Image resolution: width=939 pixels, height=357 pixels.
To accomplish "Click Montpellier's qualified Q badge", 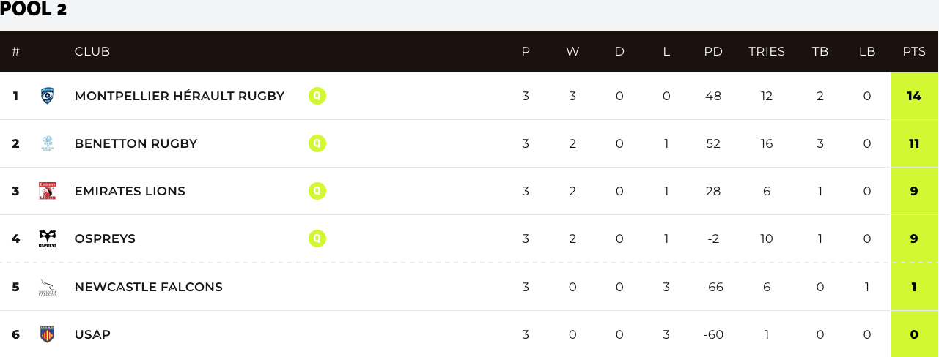I will (317, 96).
